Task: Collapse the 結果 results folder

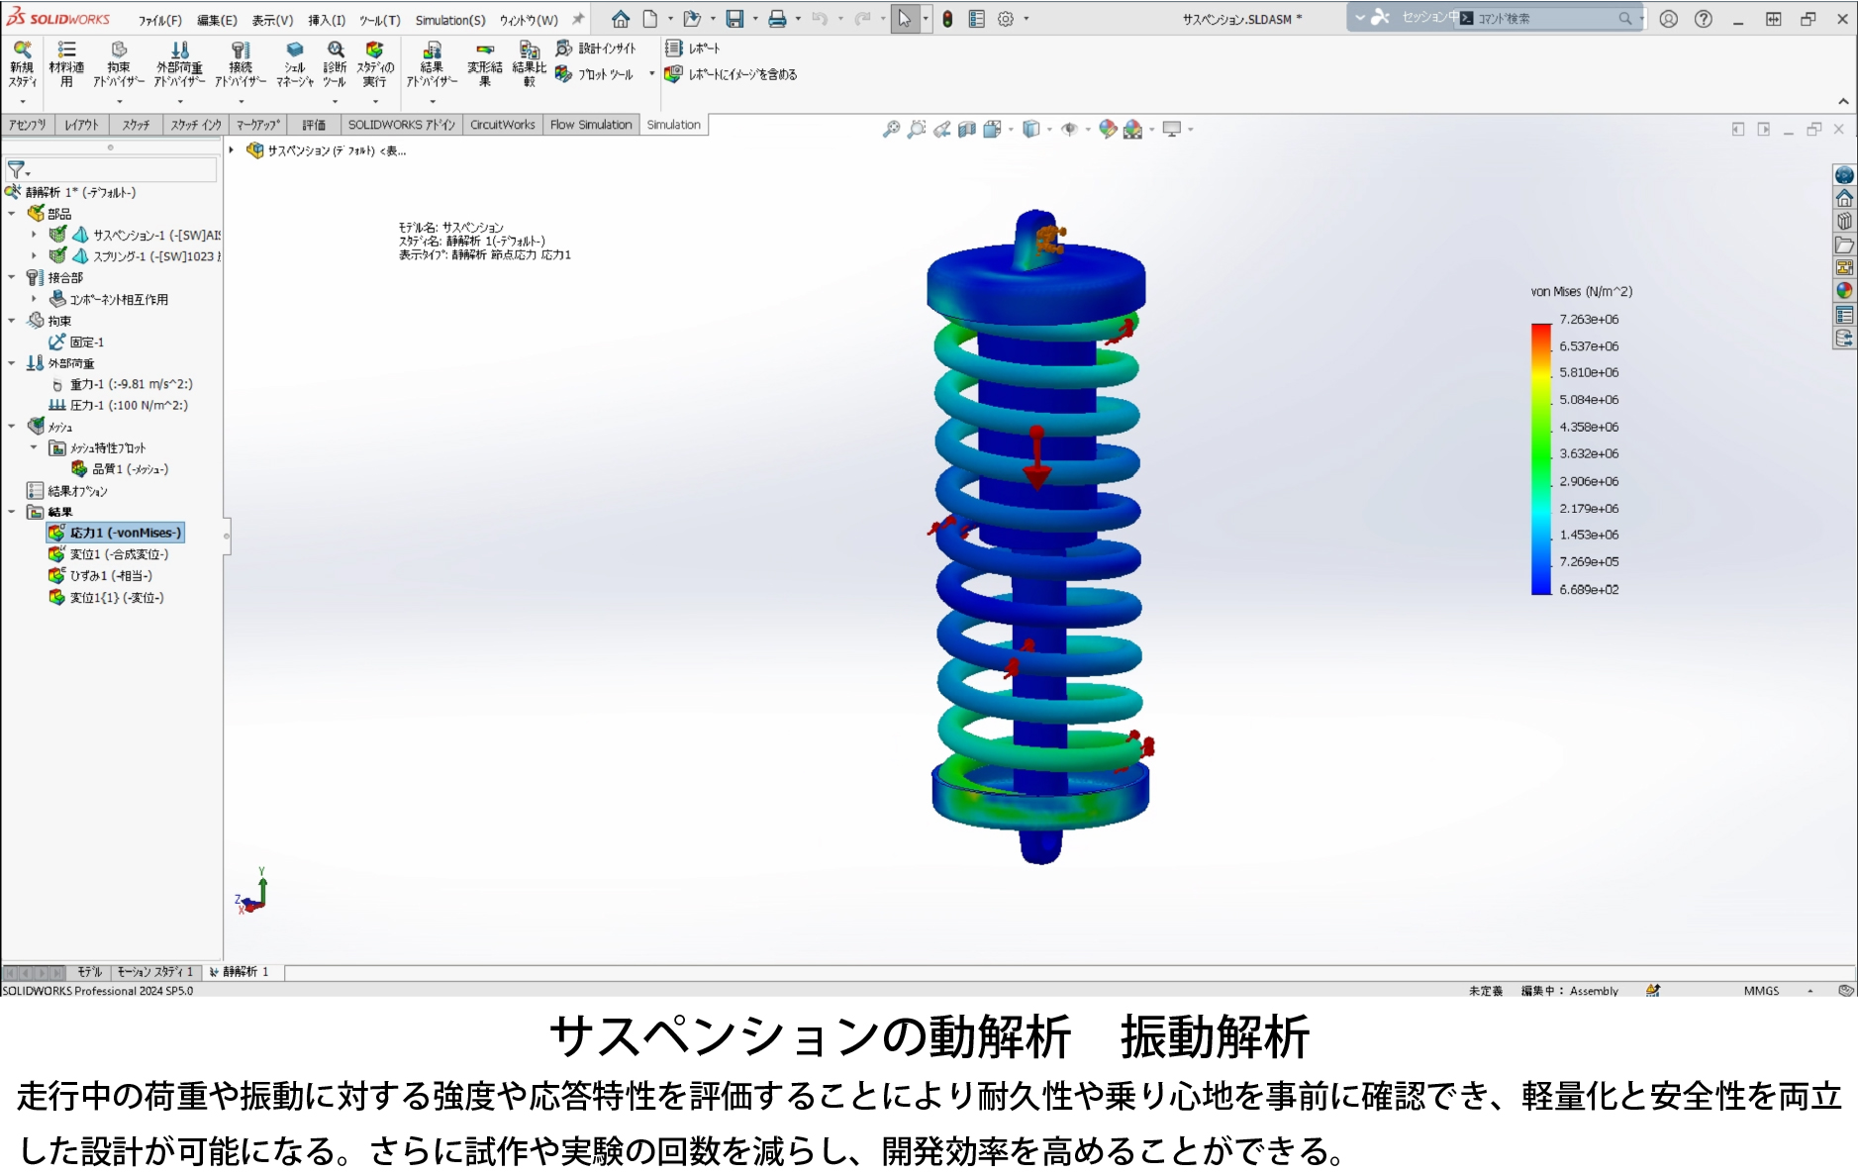Action: click(12, 512)
